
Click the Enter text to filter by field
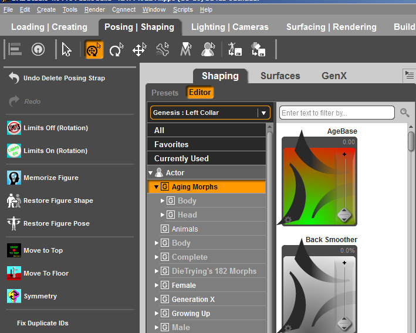point(337,113)
